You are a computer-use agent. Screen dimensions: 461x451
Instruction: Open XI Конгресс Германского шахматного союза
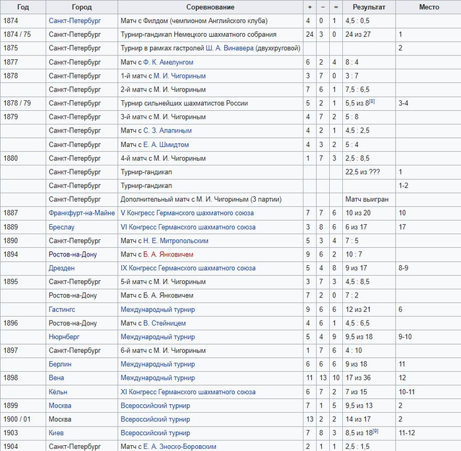[x=188, y=392]
